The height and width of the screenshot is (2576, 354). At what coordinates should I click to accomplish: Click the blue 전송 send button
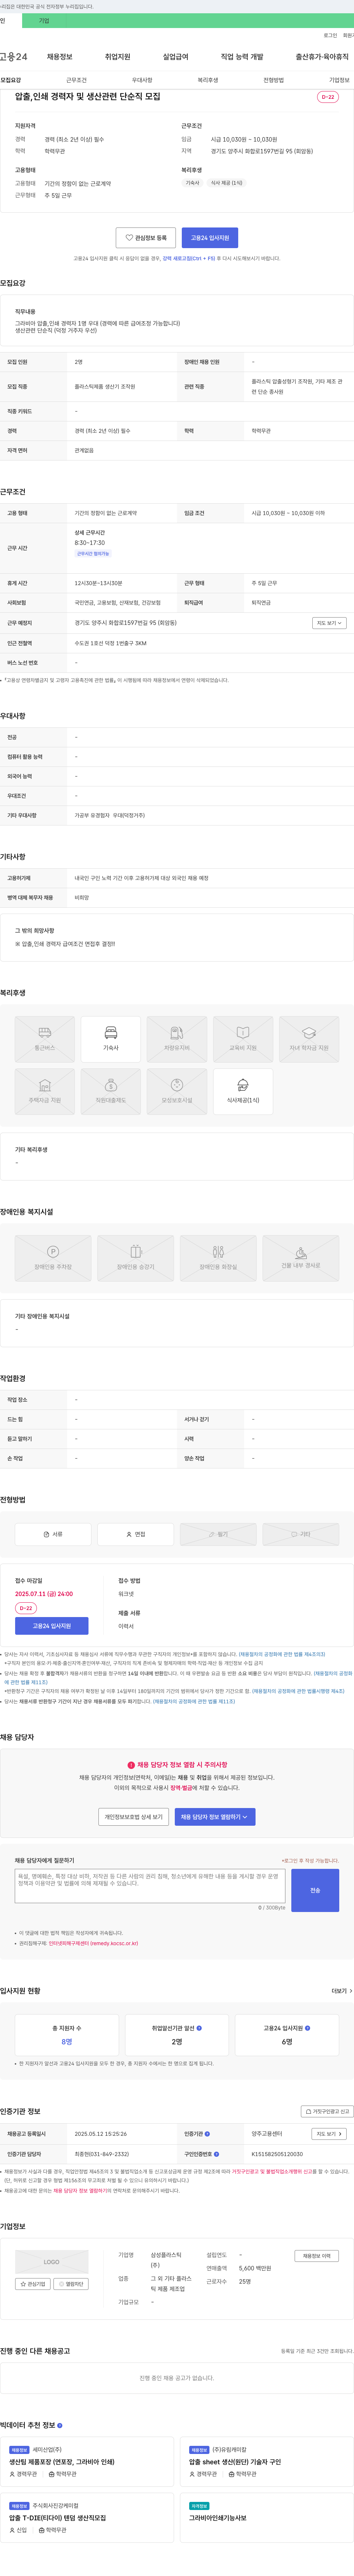tap(315, 1890)
